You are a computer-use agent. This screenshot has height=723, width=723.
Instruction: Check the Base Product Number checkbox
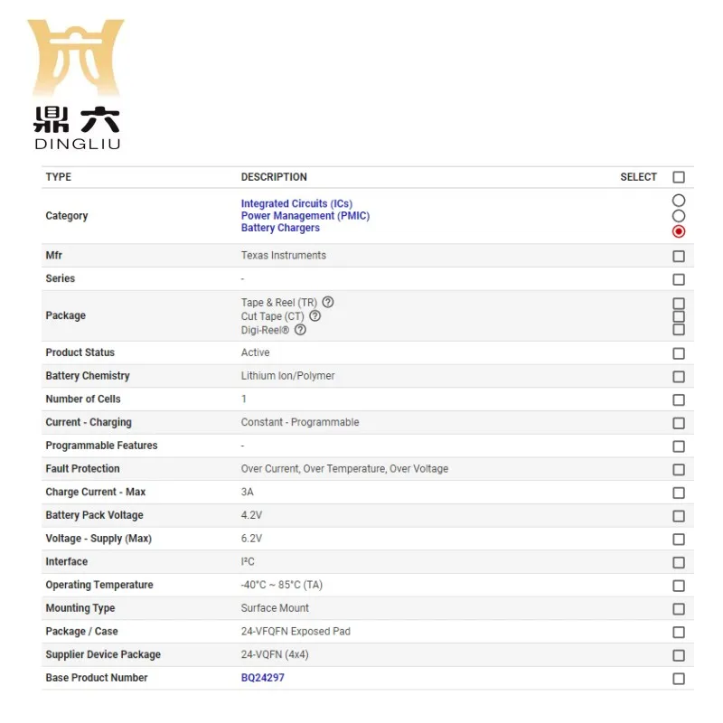click(679, 679)
